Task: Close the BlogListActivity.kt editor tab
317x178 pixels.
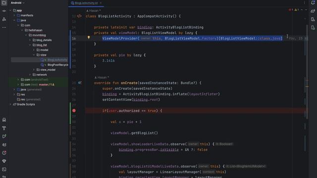Action: pos(101,3)
